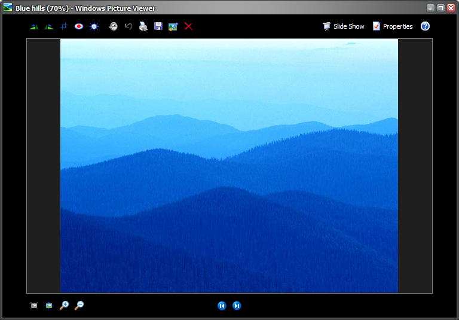This screenshot has width=459, height=320.
Task: Undo the last change with curved arrow
Action: click(x=128, y=27)
